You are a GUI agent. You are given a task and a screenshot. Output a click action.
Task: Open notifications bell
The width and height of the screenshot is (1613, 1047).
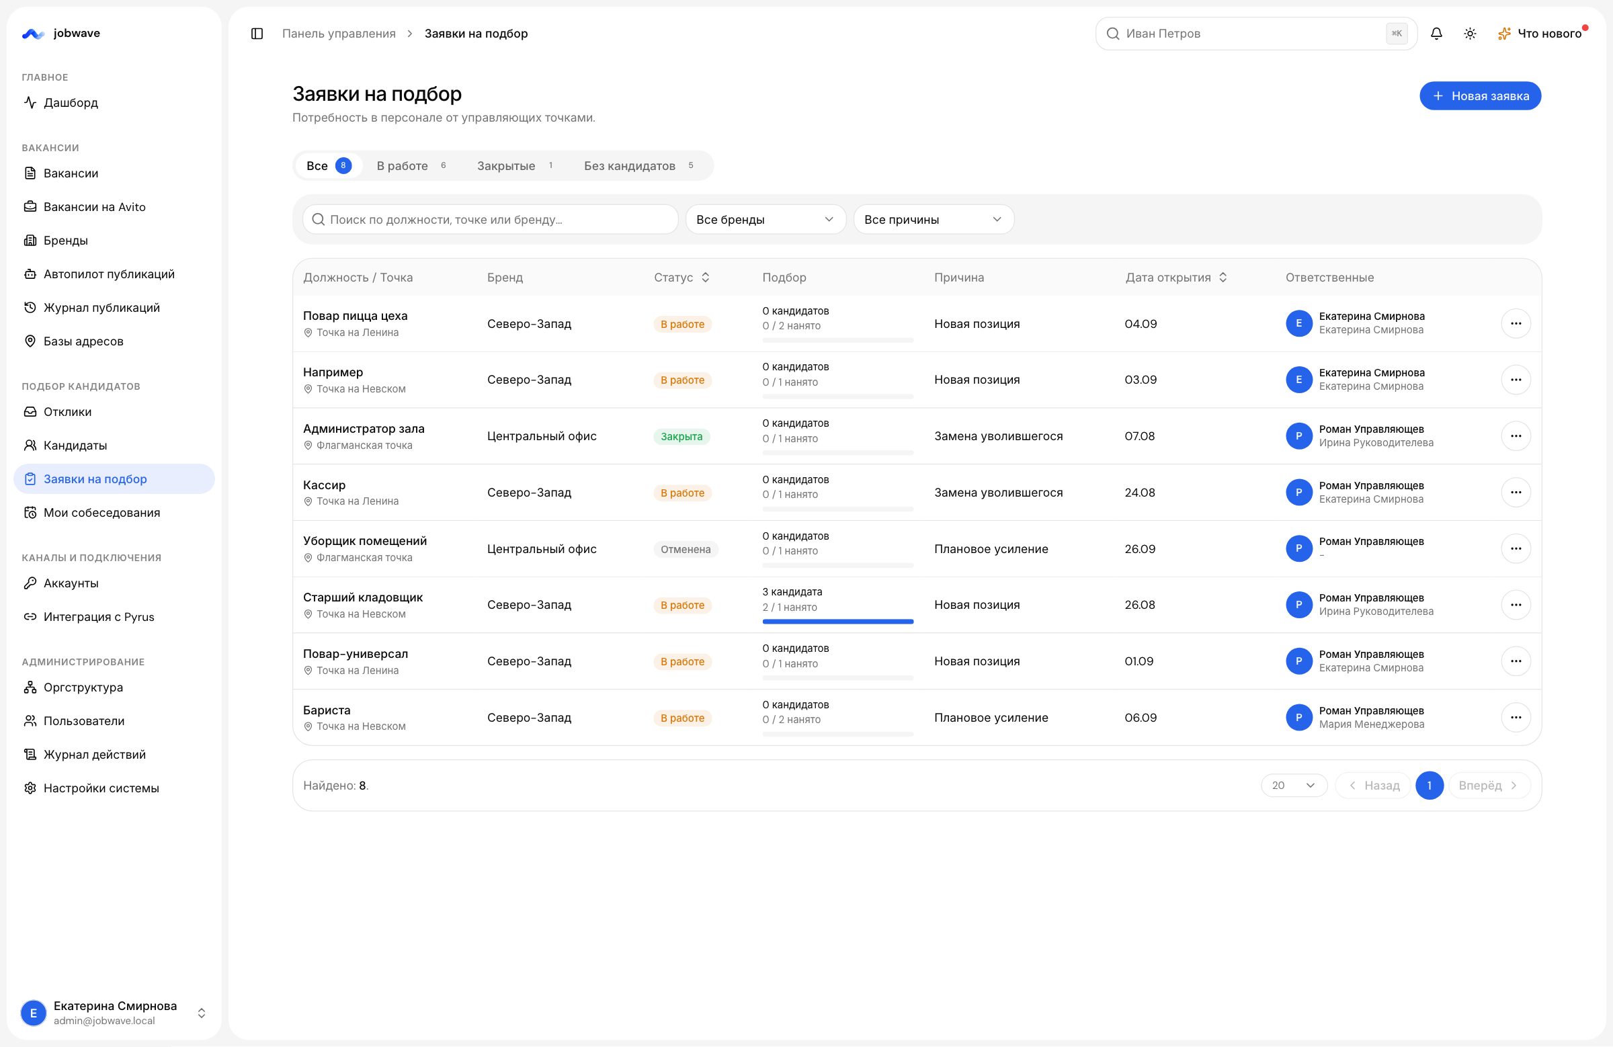[x=1436, y=33]
